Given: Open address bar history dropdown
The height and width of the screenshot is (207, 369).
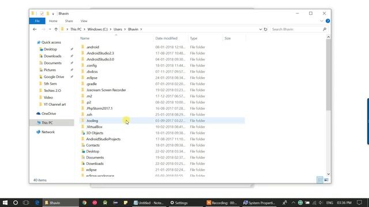Looking at the screenshot, I should coord(260,29).
